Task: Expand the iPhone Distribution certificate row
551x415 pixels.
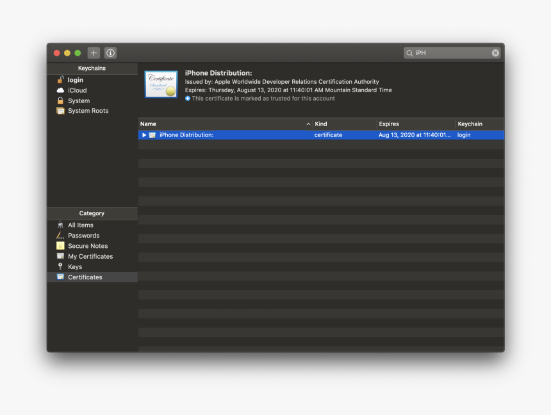Action: click(144, 135)
